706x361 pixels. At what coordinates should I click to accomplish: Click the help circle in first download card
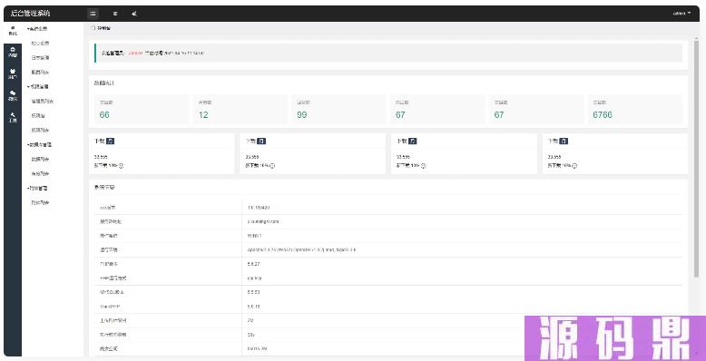121,166
